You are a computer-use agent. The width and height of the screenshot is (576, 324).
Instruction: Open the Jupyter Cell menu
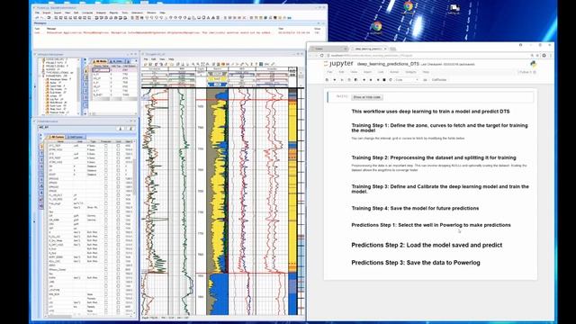tap(381, 72)
